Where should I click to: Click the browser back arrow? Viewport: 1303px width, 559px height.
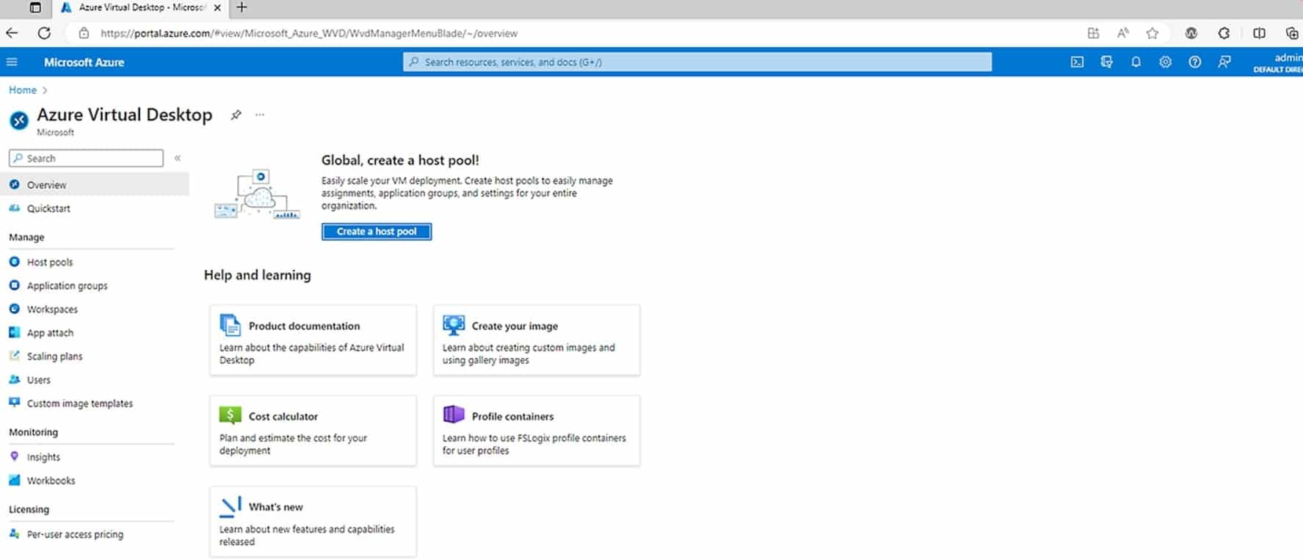point(12,33)
